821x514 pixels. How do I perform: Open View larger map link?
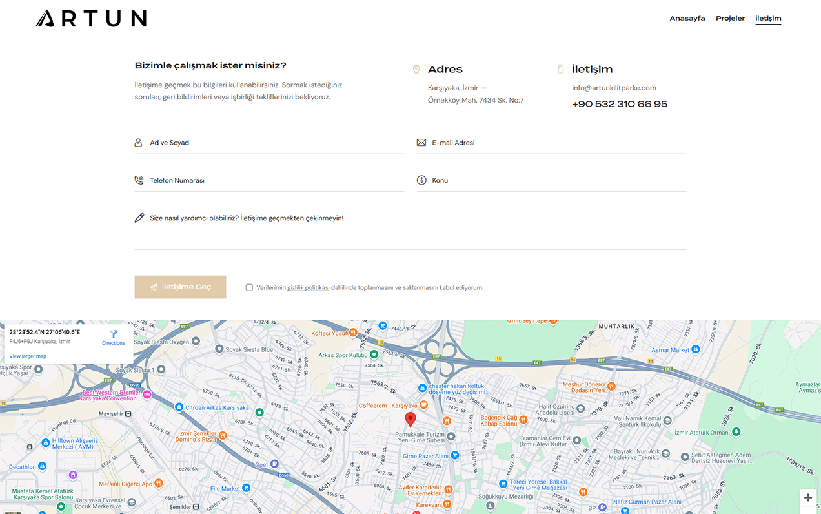click(28, 356)
